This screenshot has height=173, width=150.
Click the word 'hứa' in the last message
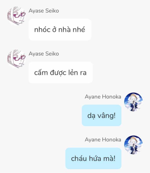point(95,158)
